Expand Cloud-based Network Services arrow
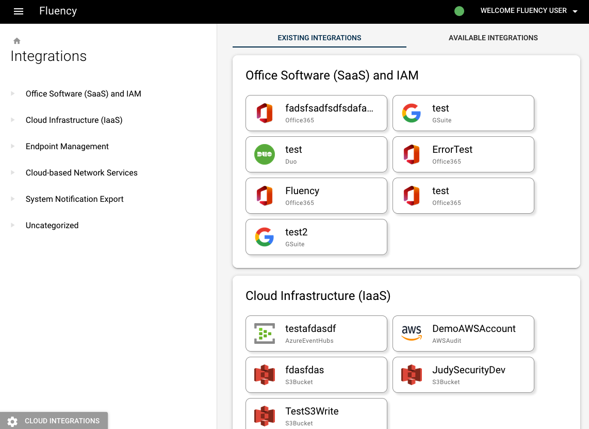 click(x=13, y=172)
